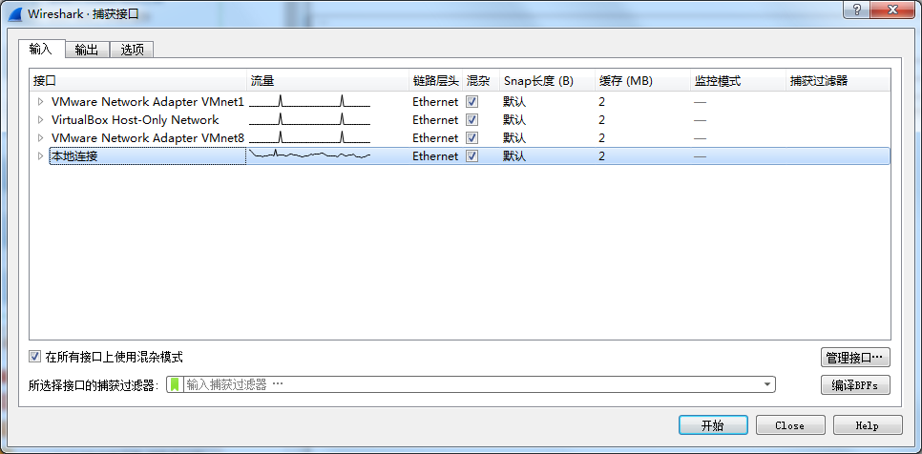Select VMware Network Adapter VMnet8 interface name
This screenshot has width=922, height=454.
[x=148, y=138]
